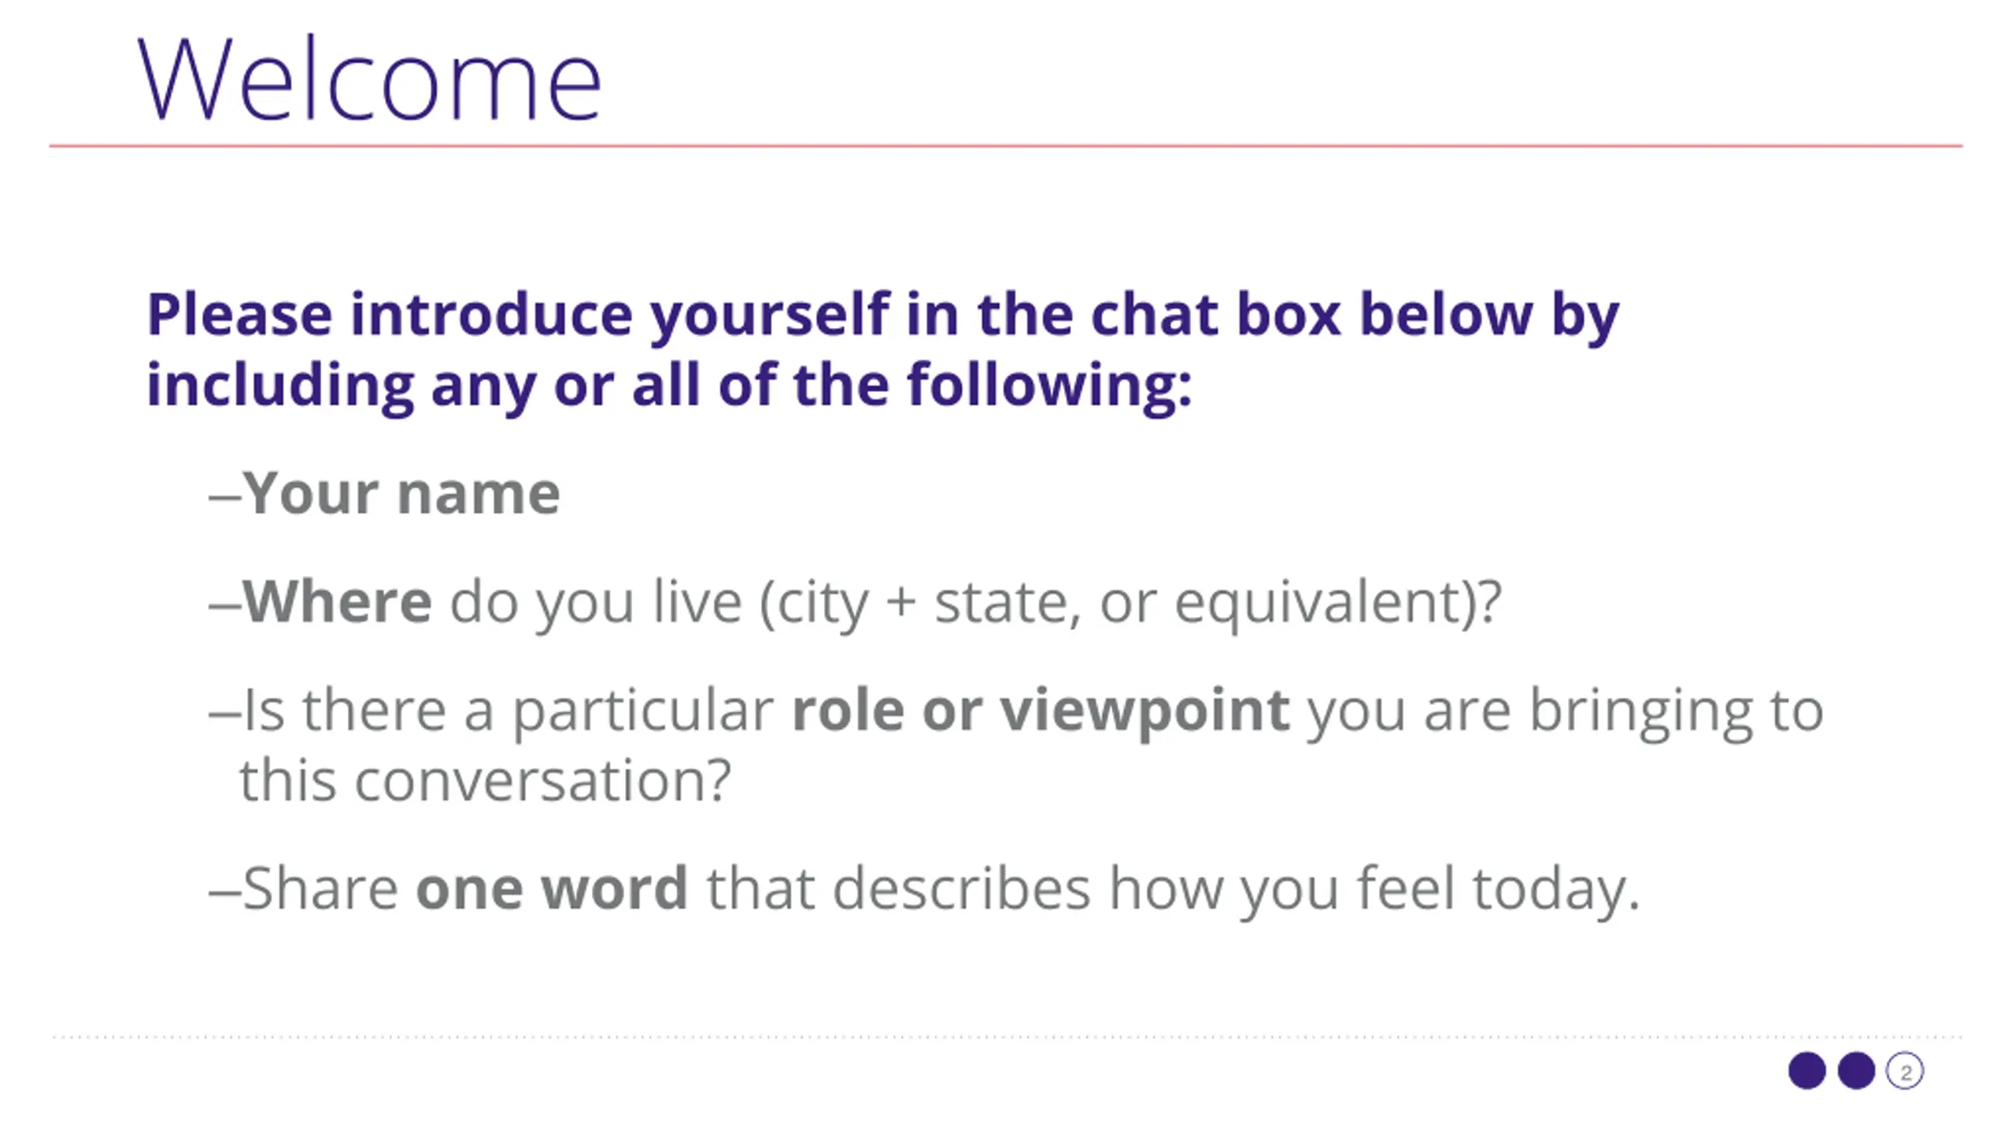Click the Welcome slide title
Viewport: 2015px width, 1133px height.
(x=370, y=80)
